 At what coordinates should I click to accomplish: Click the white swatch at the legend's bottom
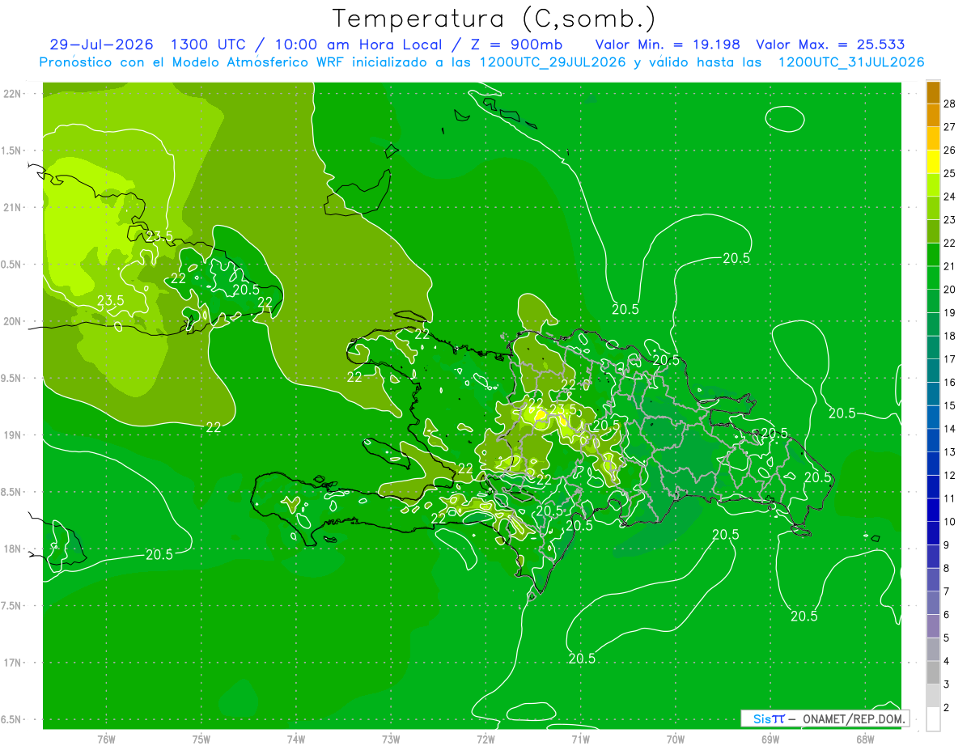tap(933, 719)
